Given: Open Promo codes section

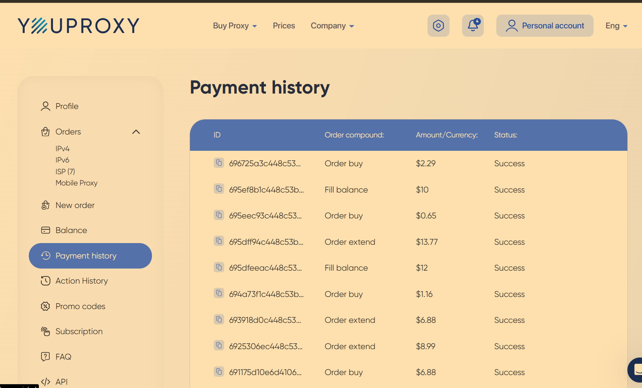Looking at the screenshot, I should pos(81,307).
